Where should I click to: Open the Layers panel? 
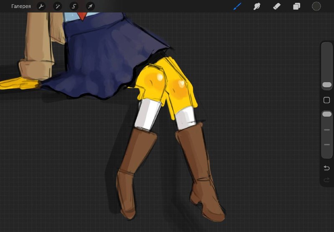coord(296,6)
